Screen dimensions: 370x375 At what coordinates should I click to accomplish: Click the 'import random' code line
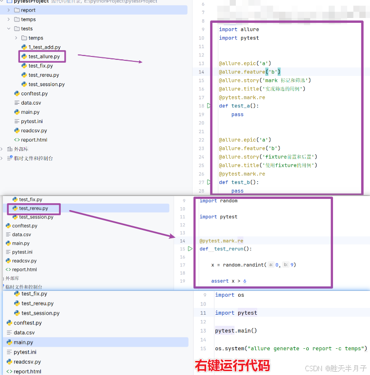point(218,201)
